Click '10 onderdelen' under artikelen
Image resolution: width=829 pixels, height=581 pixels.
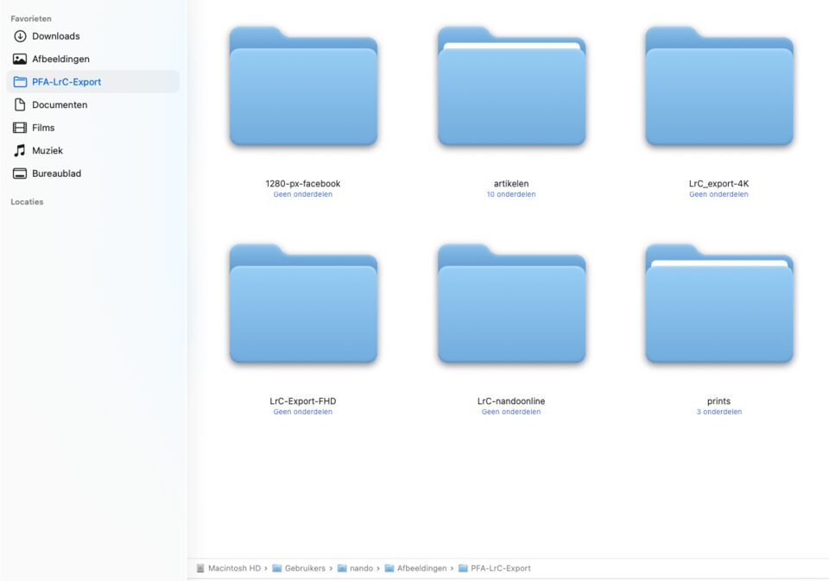coord(511,194)
